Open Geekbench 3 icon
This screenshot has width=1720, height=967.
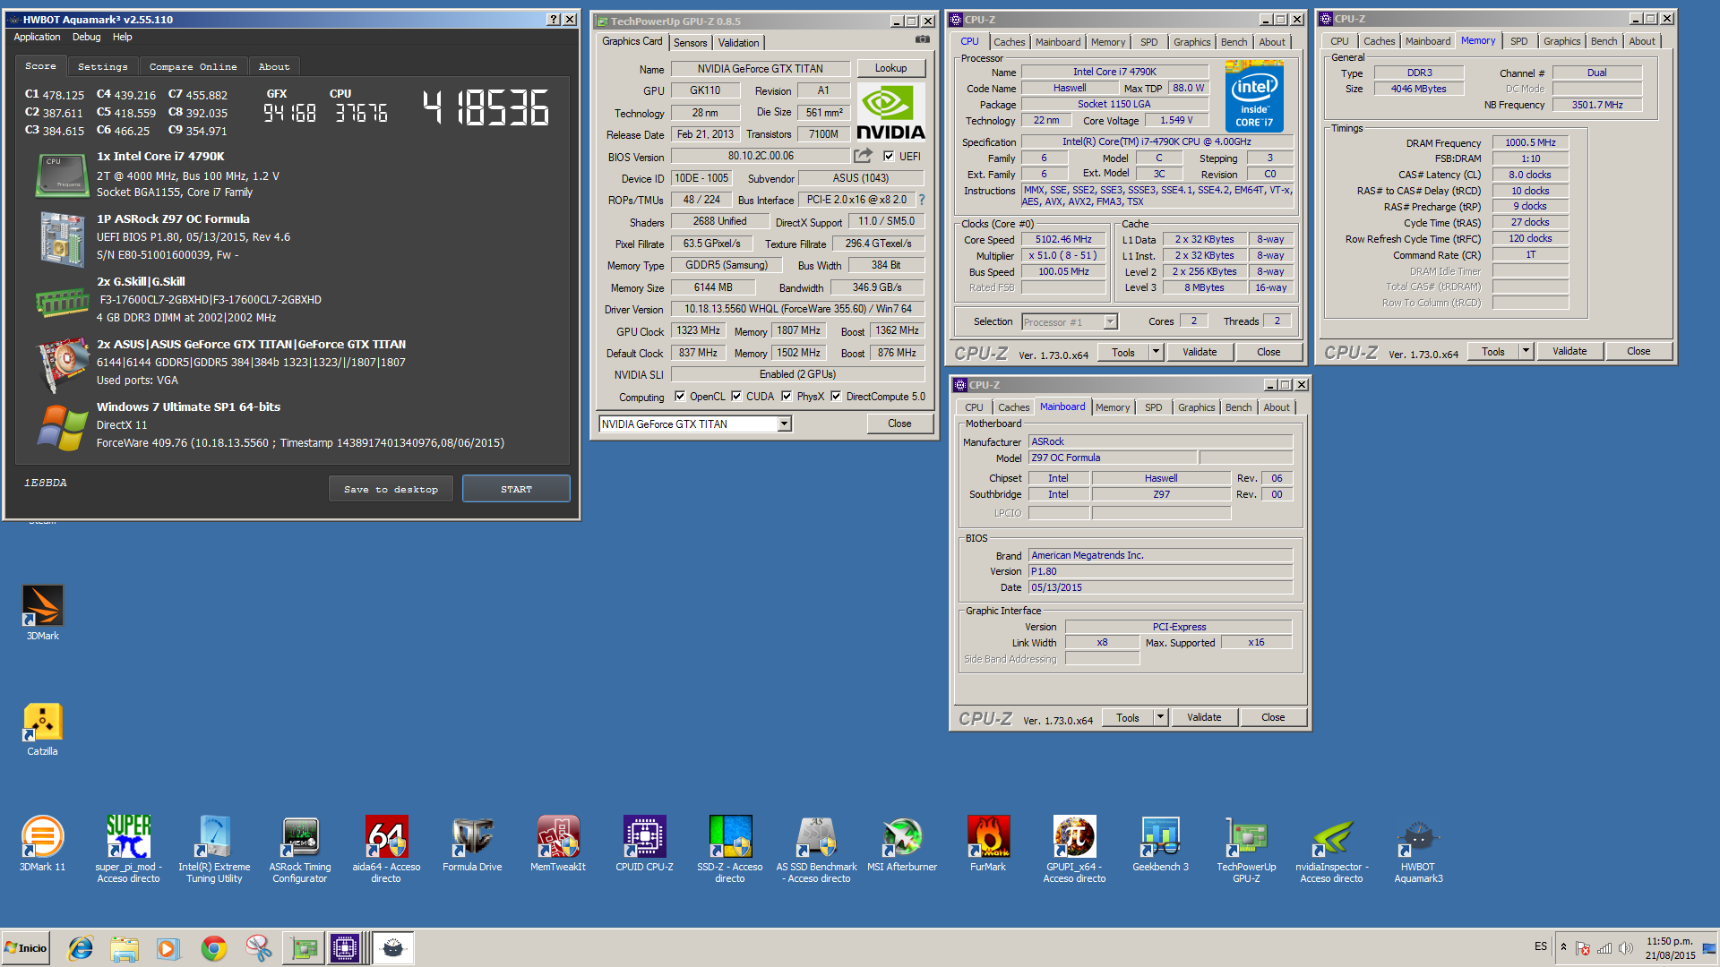pos(1160,844)
